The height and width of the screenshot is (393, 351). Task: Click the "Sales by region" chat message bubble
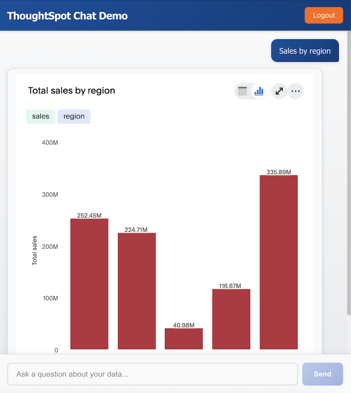(305, 51)
